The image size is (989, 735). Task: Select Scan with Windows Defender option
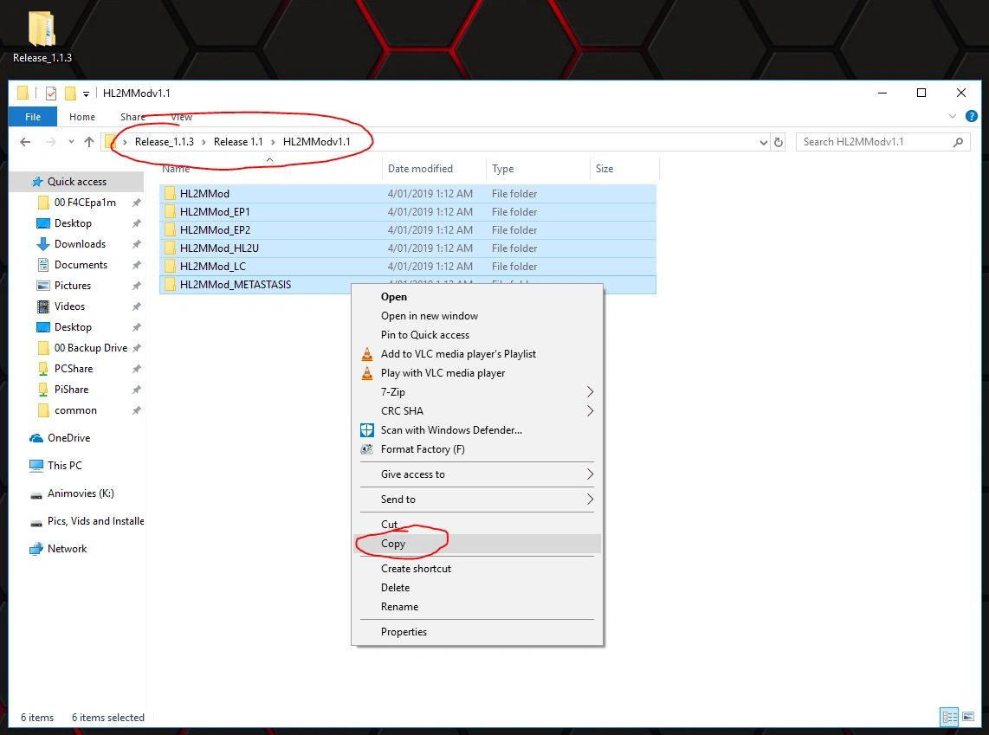click(450, 430)
